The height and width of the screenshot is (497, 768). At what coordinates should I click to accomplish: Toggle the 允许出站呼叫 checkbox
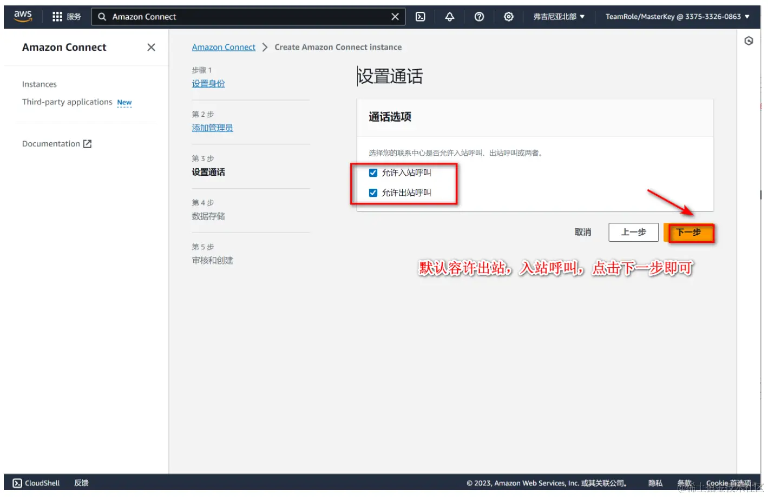click(373, 193)
